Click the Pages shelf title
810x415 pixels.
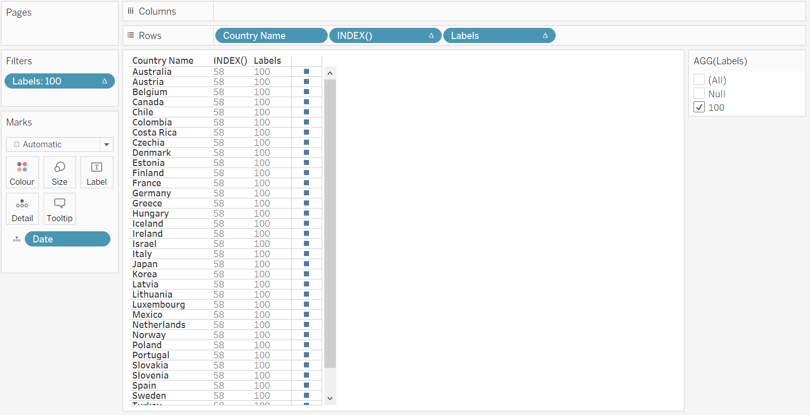(x=19, y=13)
